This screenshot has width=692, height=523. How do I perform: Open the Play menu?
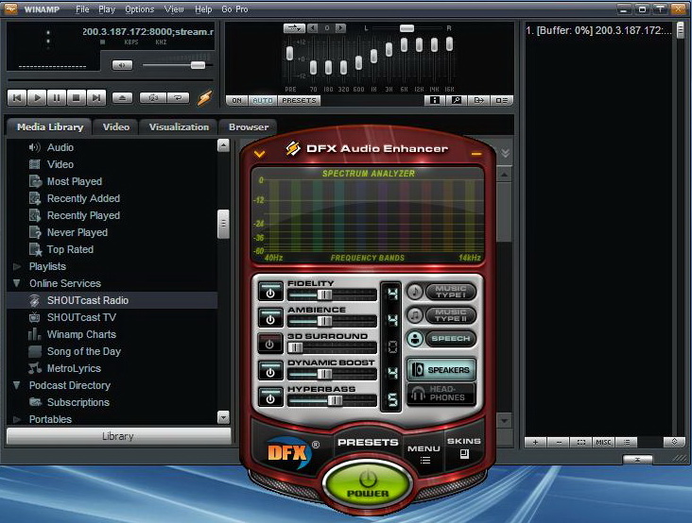click(107, 9)
